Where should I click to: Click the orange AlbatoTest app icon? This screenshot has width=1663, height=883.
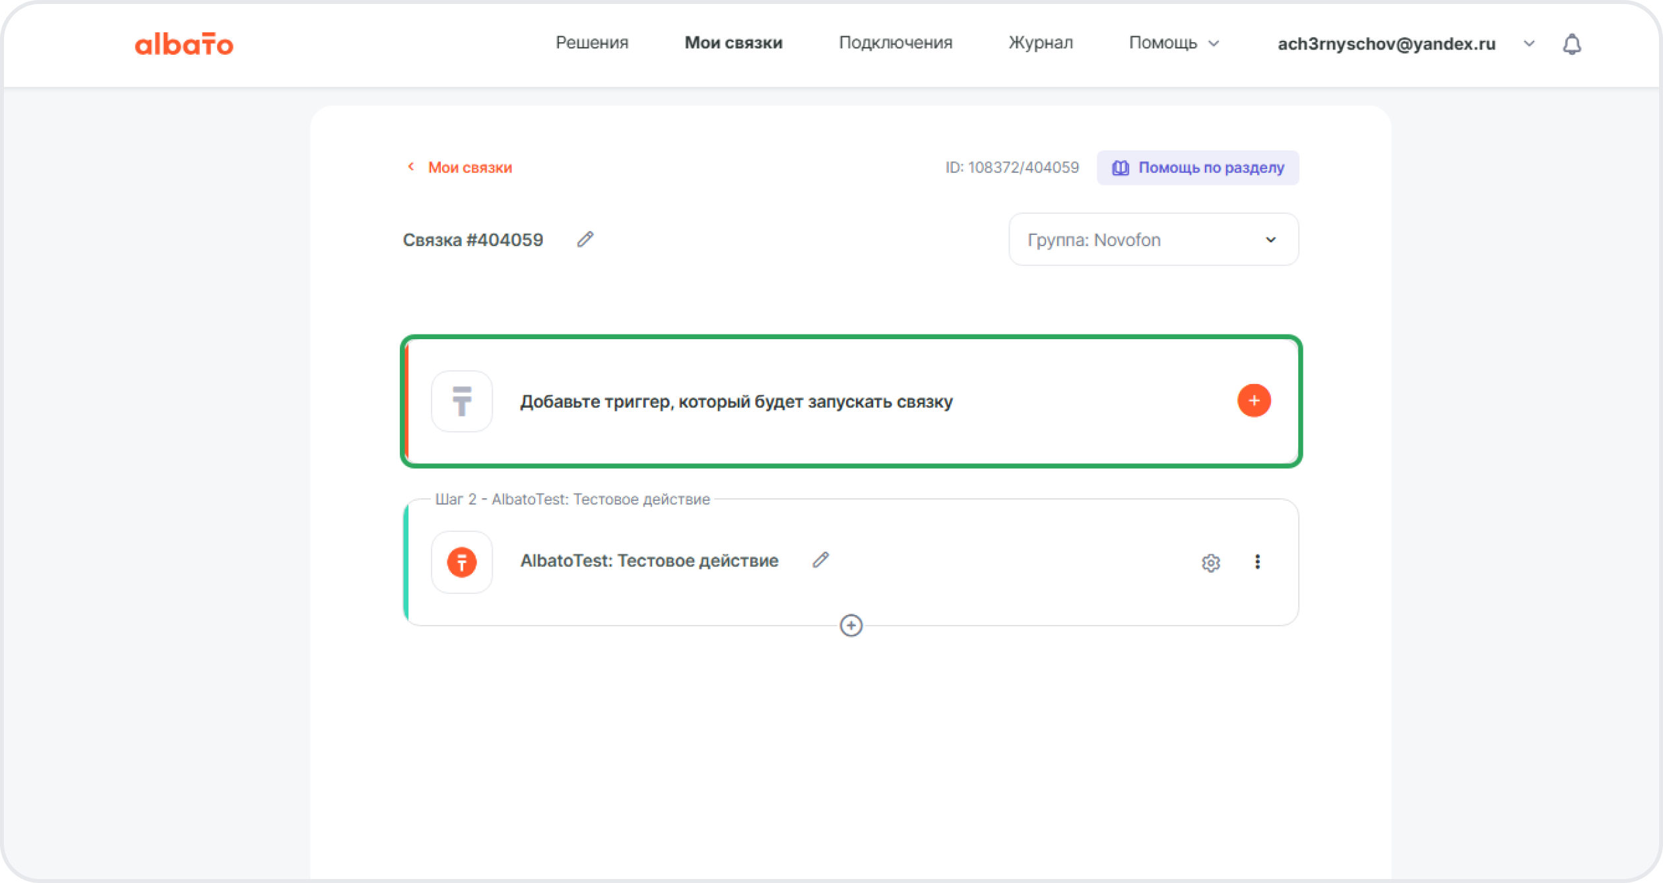click(461, 562)
